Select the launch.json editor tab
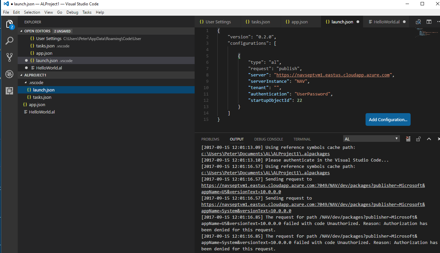Screen dimensions: 440x253 342,22
